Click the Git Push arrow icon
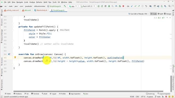 [x=139, y=6]
